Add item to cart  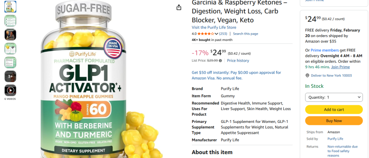334,110
